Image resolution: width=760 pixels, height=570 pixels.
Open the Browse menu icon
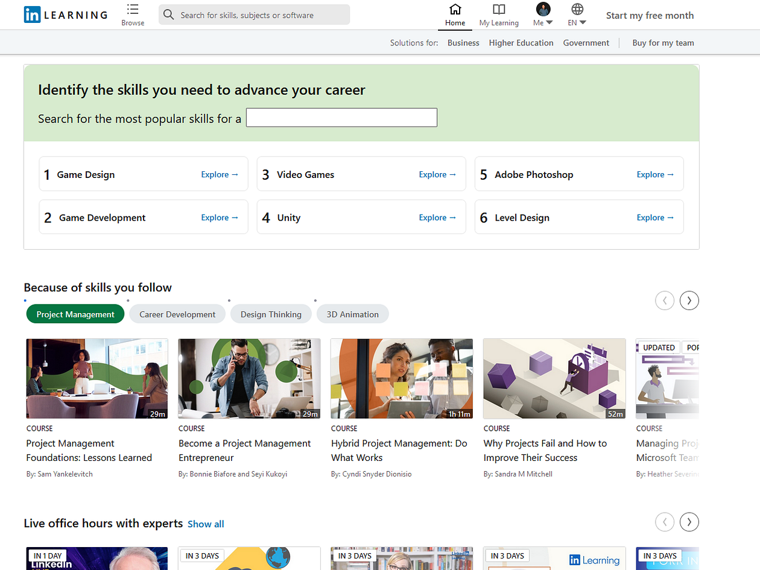(133, 10)
